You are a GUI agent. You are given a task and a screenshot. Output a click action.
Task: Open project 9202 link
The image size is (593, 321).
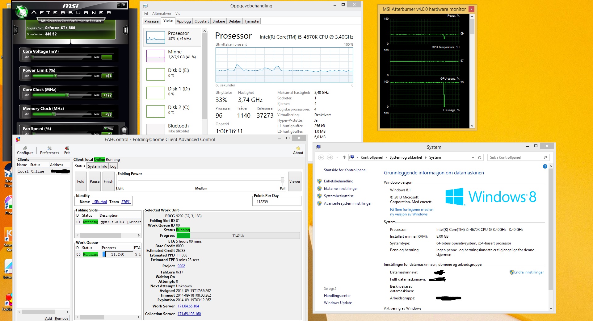pyautogui.click(x=181, y=266)
